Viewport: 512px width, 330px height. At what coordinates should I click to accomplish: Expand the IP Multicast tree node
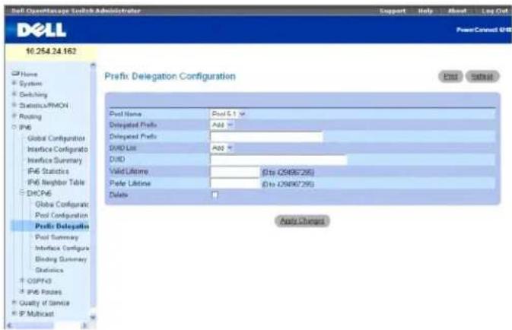14,313
